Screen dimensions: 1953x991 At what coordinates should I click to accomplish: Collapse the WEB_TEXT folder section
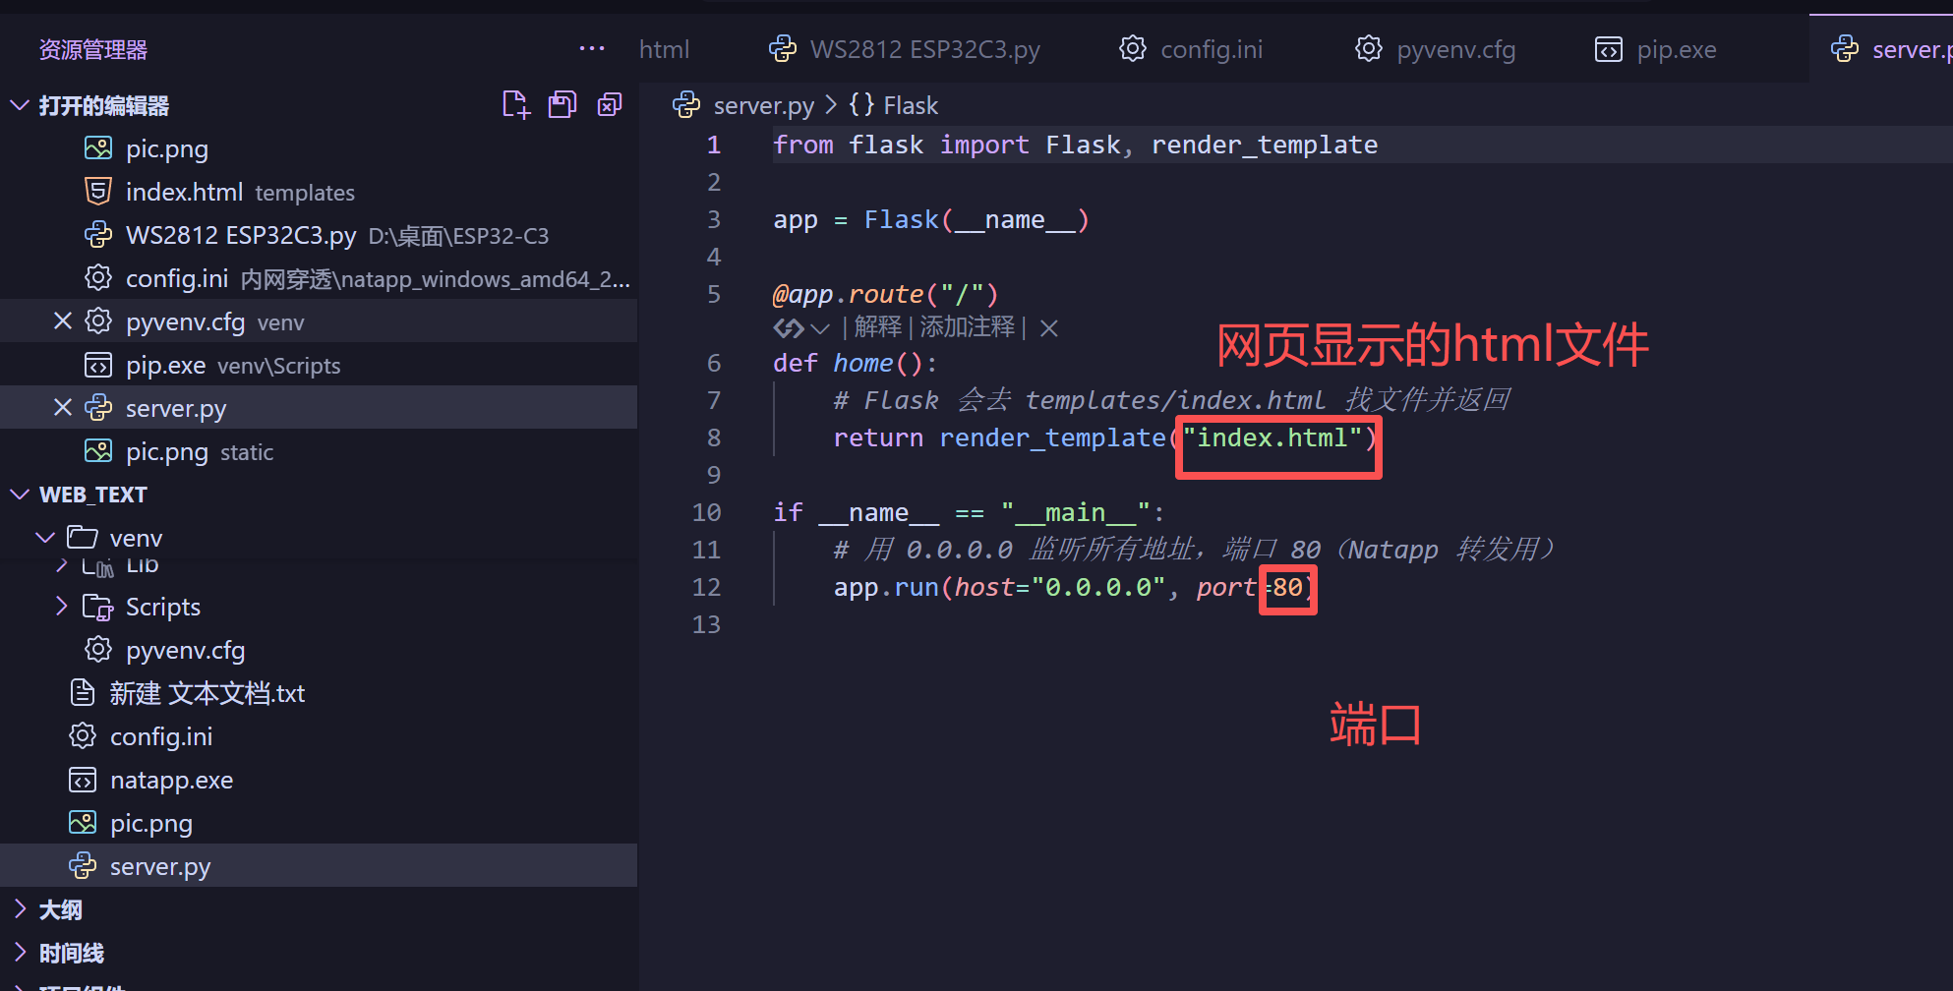pyautogui.click(x=20, y=494)
